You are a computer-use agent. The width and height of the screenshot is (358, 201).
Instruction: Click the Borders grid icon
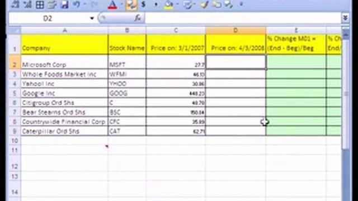[40, 5]
